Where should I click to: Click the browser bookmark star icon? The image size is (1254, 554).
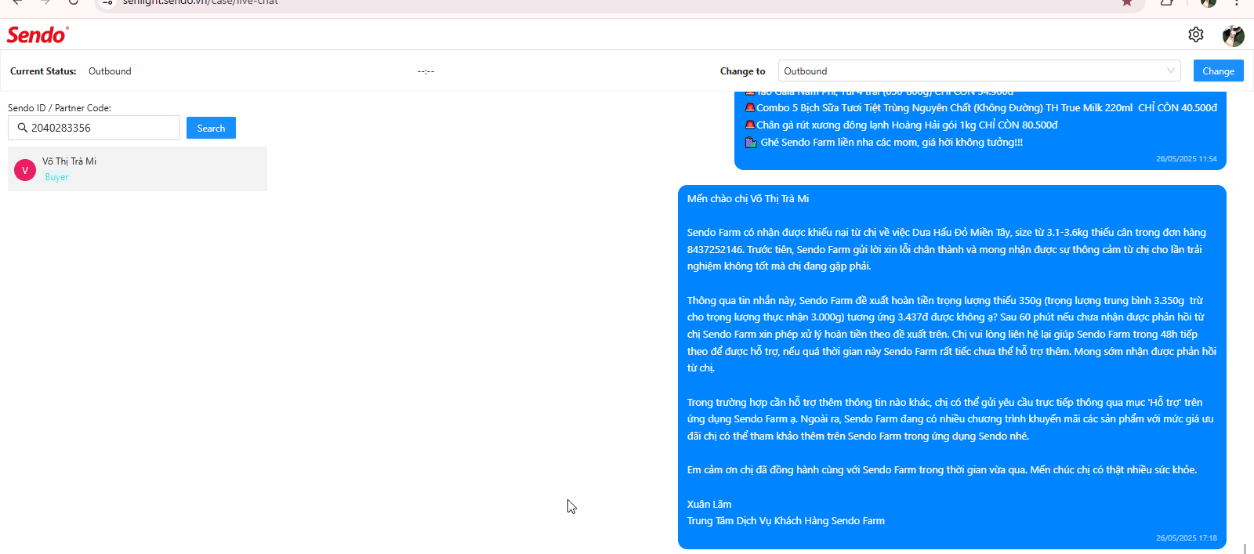click(x=1126, y=3)
